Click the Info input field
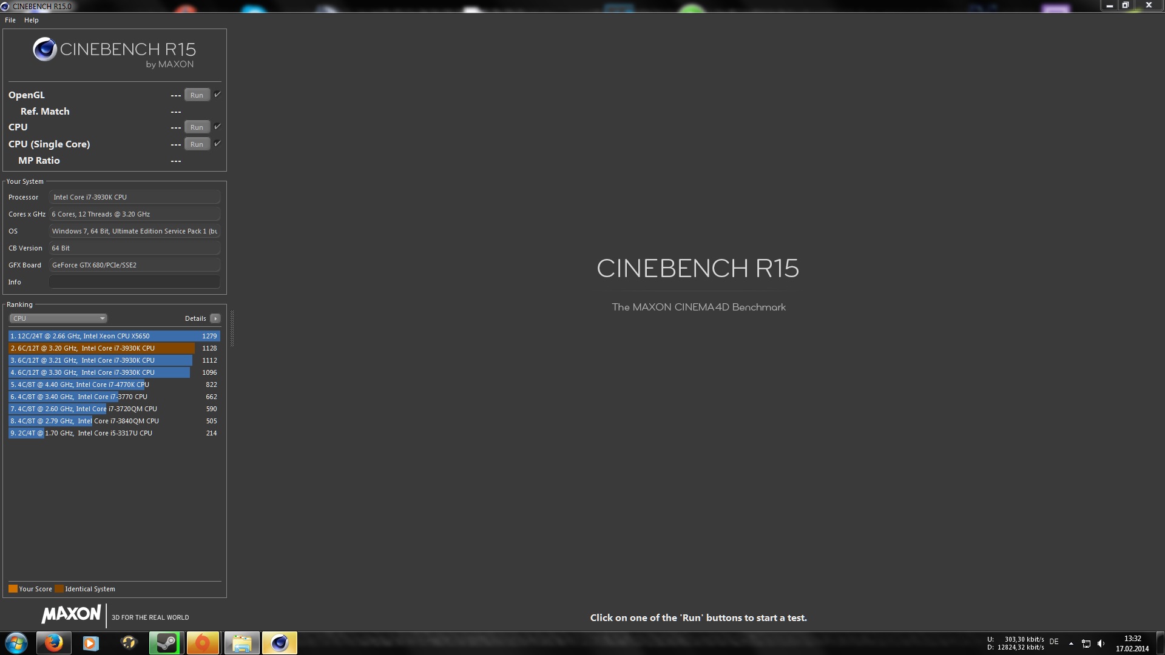This screenshot has width=1165, height=655. click(x=135, y=282)
